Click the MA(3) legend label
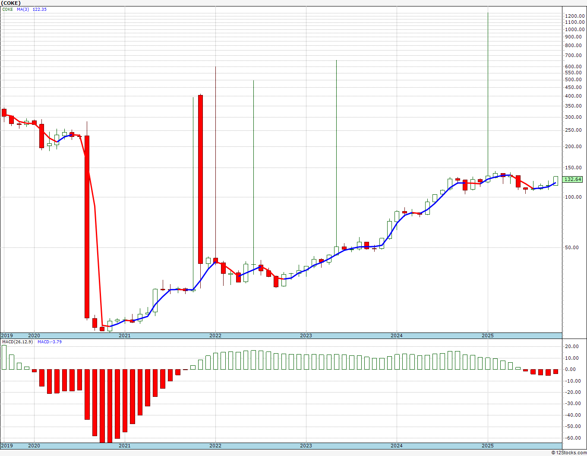The height and width of the screenshot is (456, 587). click(x=23, y=9)
